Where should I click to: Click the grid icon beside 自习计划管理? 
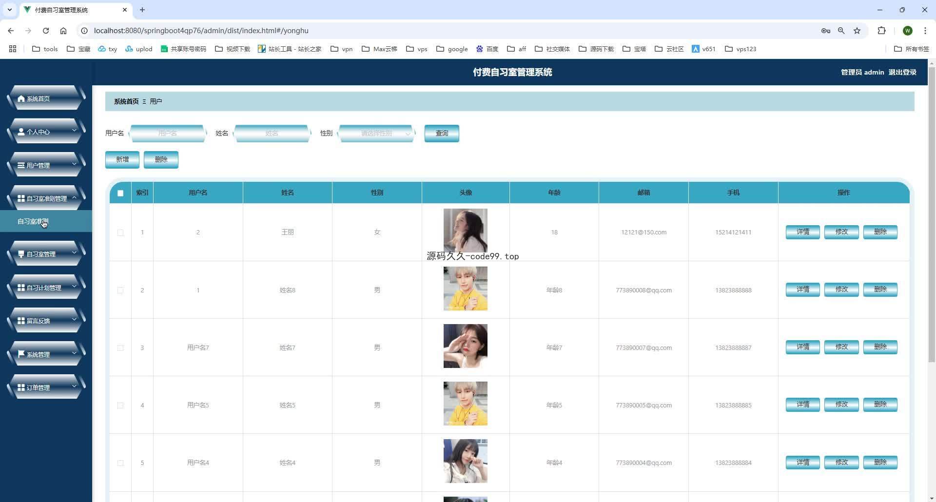[21, 288]
